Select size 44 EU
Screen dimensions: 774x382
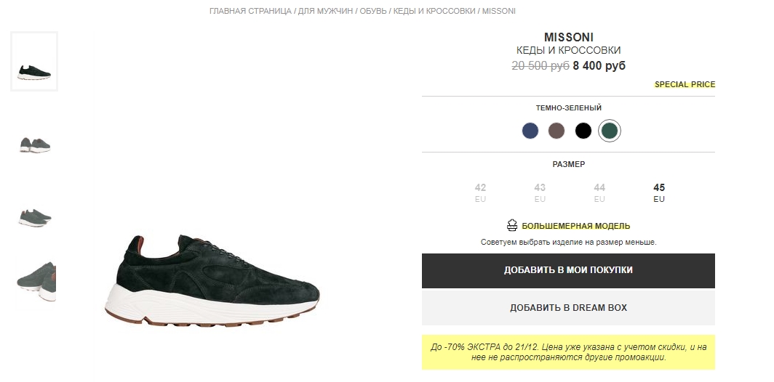pyautogui.click(x=599, y=192)
